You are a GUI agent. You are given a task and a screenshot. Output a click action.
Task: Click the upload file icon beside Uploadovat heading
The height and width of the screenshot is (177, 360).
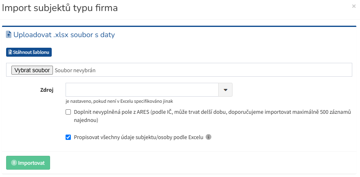point(9,35)
